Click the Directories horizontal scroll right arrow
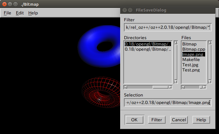This screenshot has width=219, height=134. [170, 87]
